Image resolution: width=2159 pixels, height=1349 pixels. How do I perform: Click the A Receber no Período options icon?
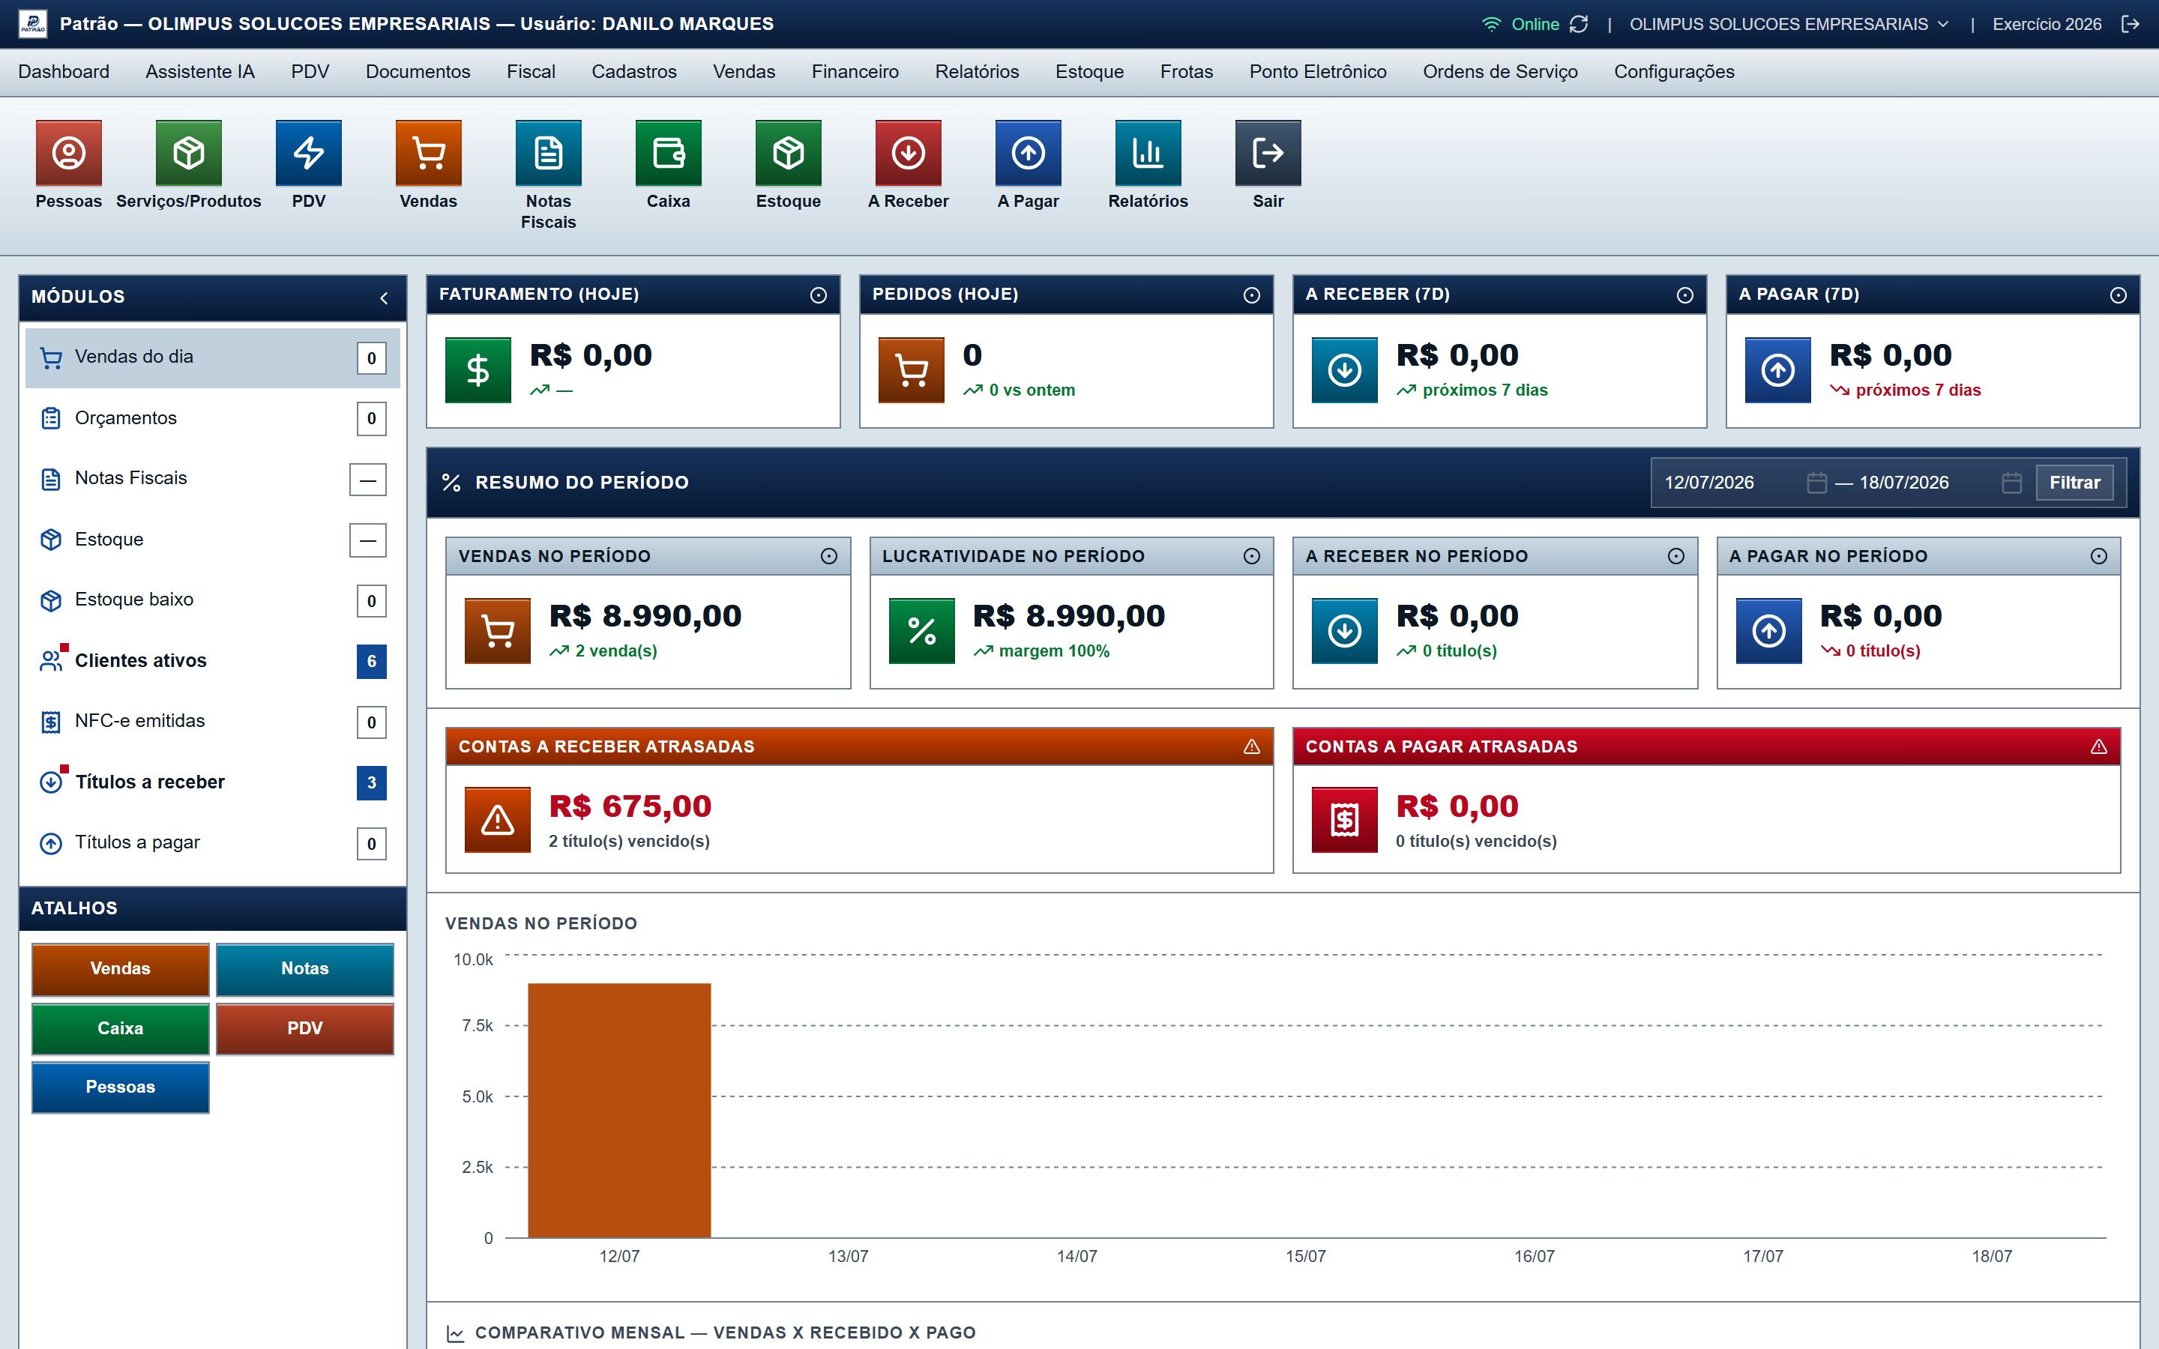pyautogui.click(x=1675, y=557)
